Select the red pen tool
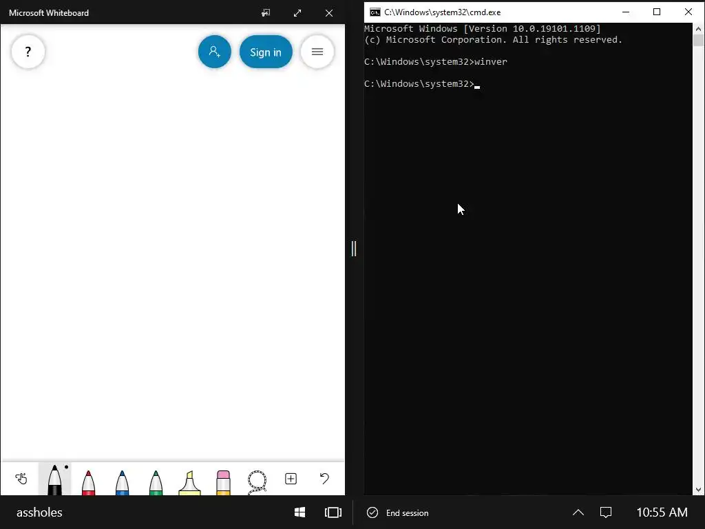This screenshot has height=529, width=705. coord(89,482)
